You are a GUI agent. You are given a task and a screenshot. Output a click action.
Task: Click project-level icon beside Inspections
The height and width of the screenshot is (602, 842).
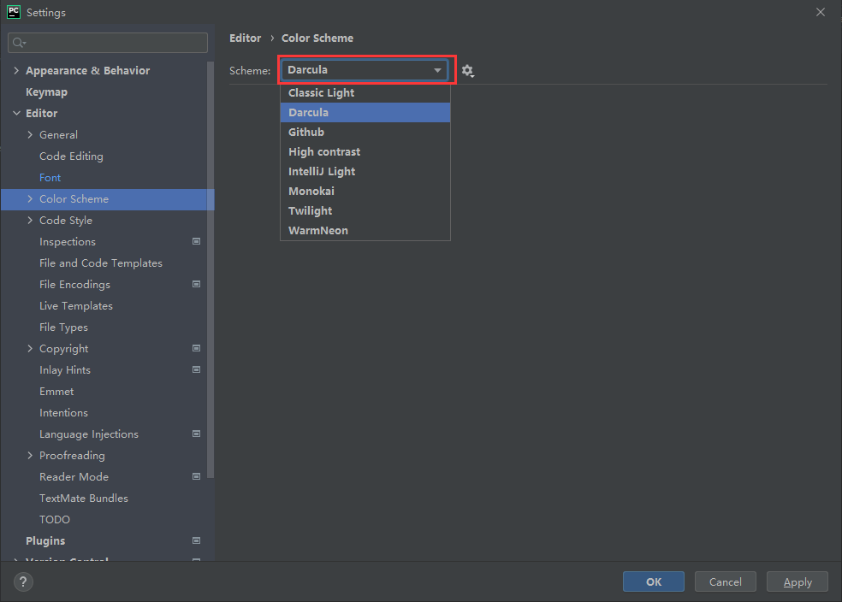tap(196, 242)
